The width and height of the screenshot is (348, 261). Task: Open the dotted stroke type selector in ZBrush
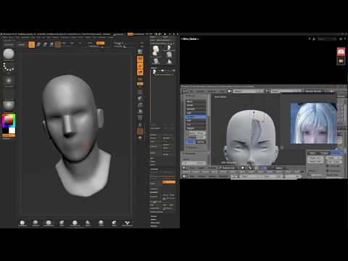pos(9,67)
